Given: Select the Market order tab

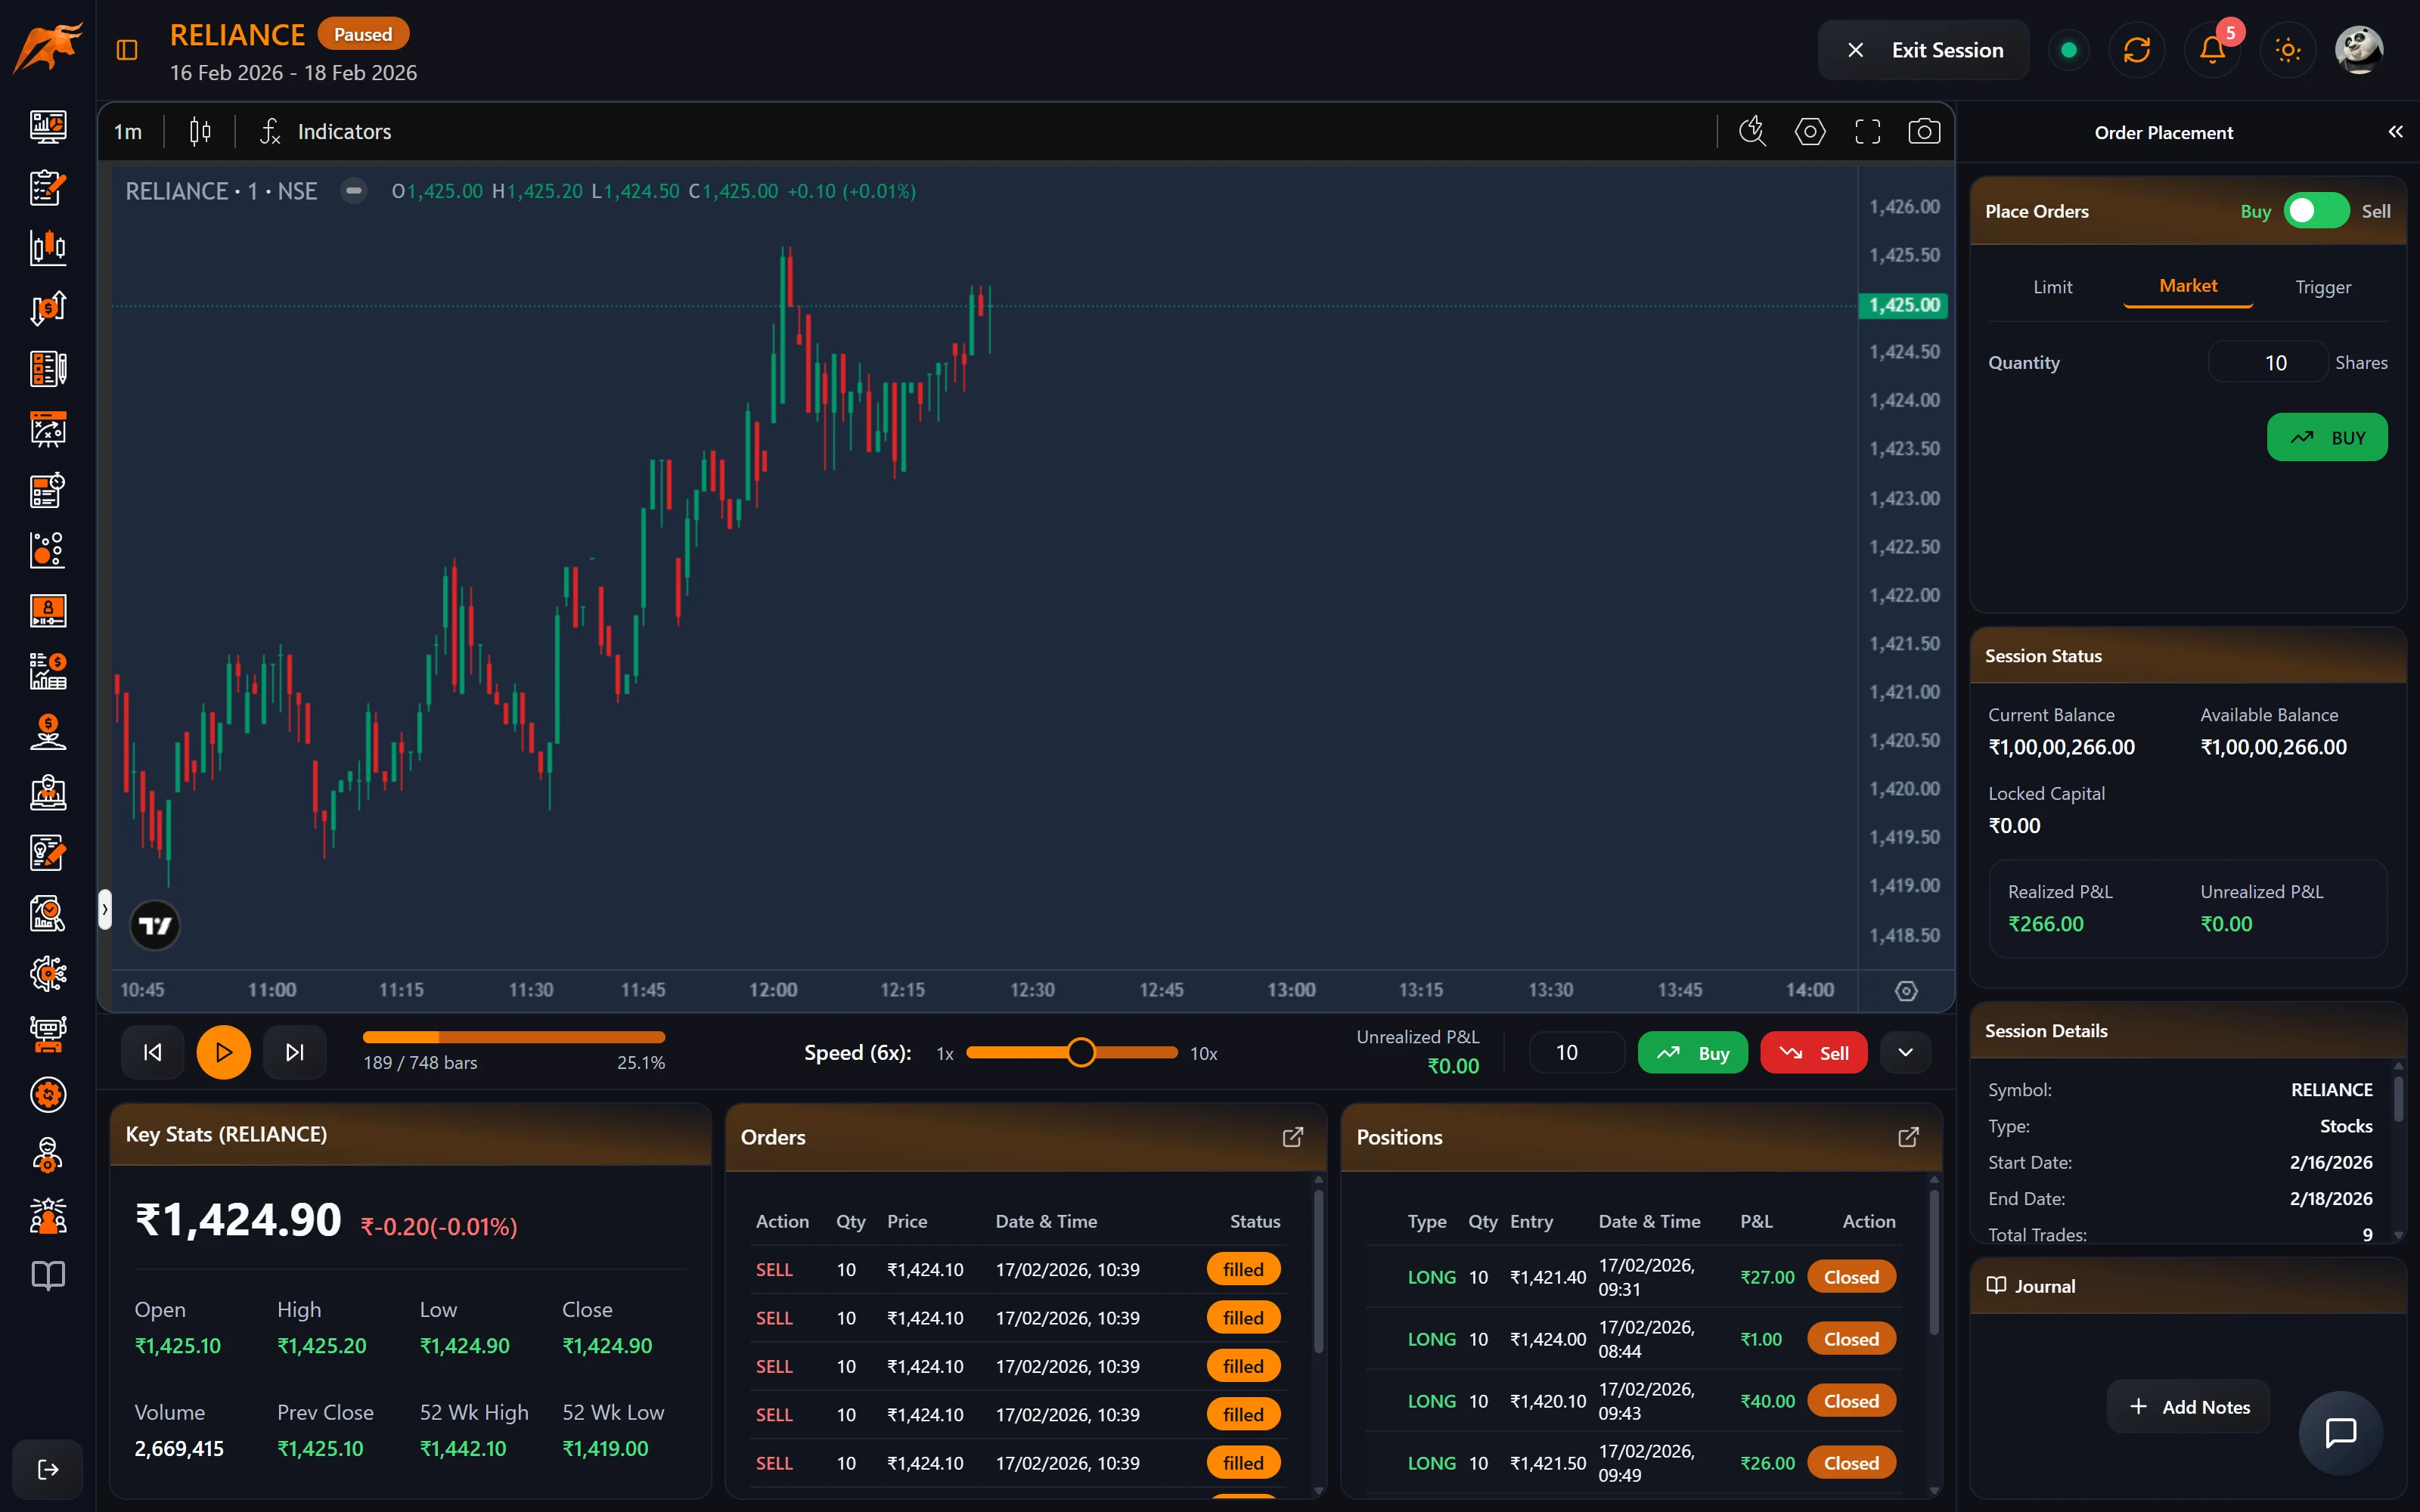Looking at the screenshot, I should tap(2188, 286).
